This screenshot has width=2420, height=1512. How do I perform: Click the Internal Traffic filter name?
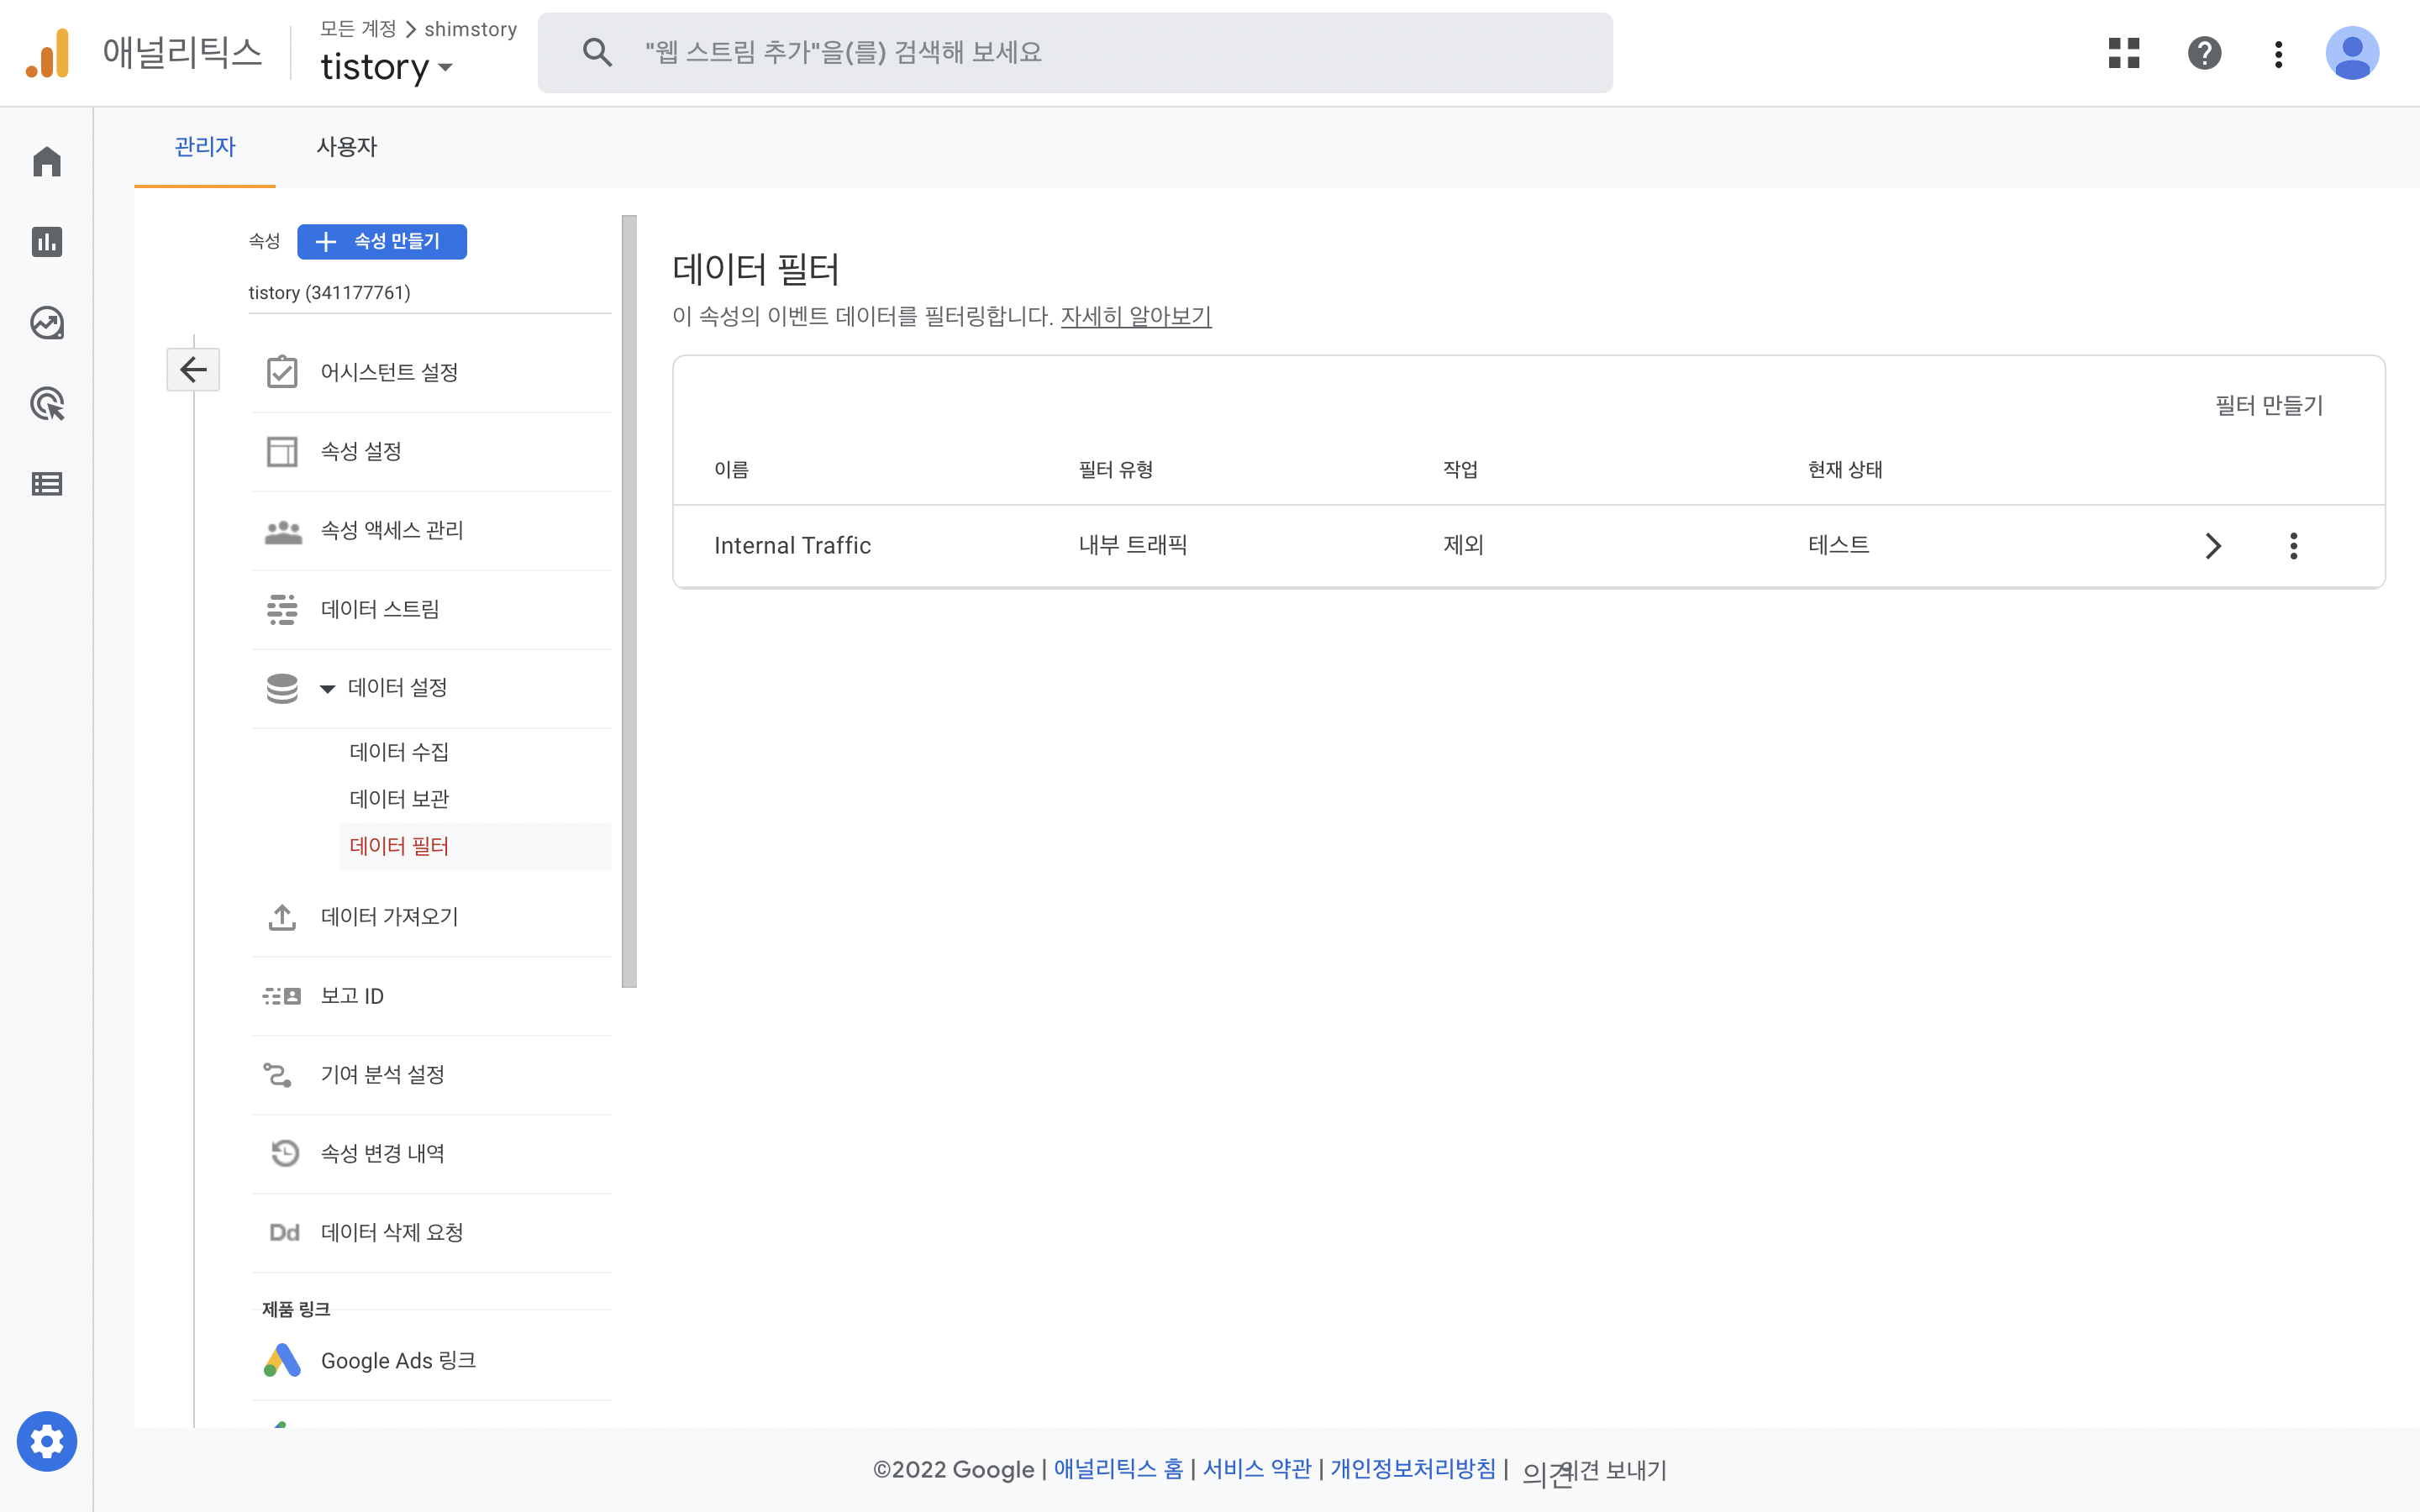(x=792, y=546)
